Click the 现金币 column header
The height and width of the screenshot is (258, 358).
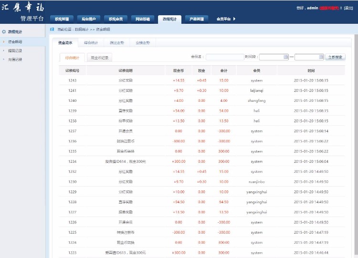coord(179,70)
